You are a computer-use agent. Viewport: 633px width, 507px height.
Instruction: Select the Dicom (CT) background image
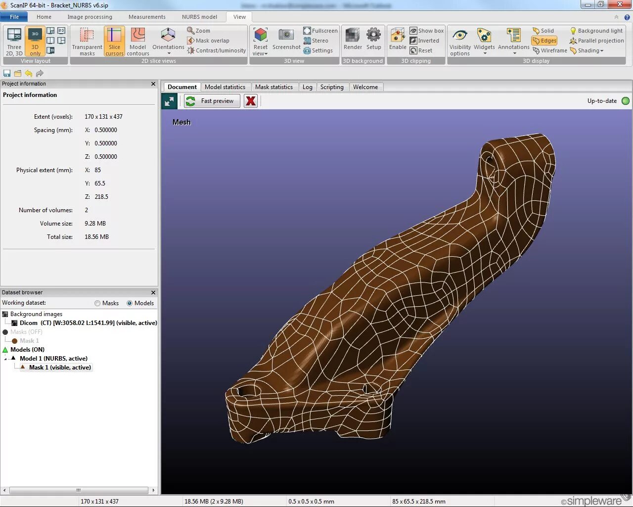coord(84,323)
